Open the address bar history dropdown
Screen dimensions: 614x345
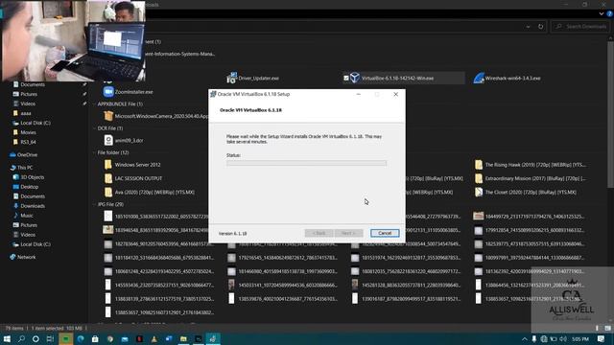(x=528, y=27)
